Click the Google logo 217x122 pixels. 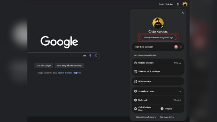click(x=59, y=42)
